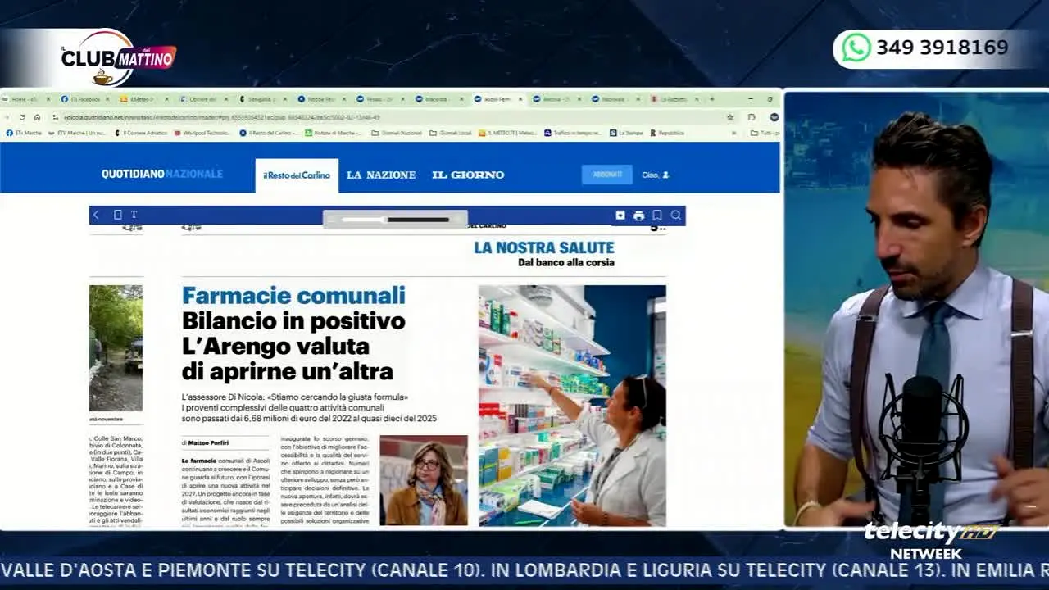1049x590 pixels.
Task: Select il Resto del Carlino edition tab
Action: click(297, 175)
